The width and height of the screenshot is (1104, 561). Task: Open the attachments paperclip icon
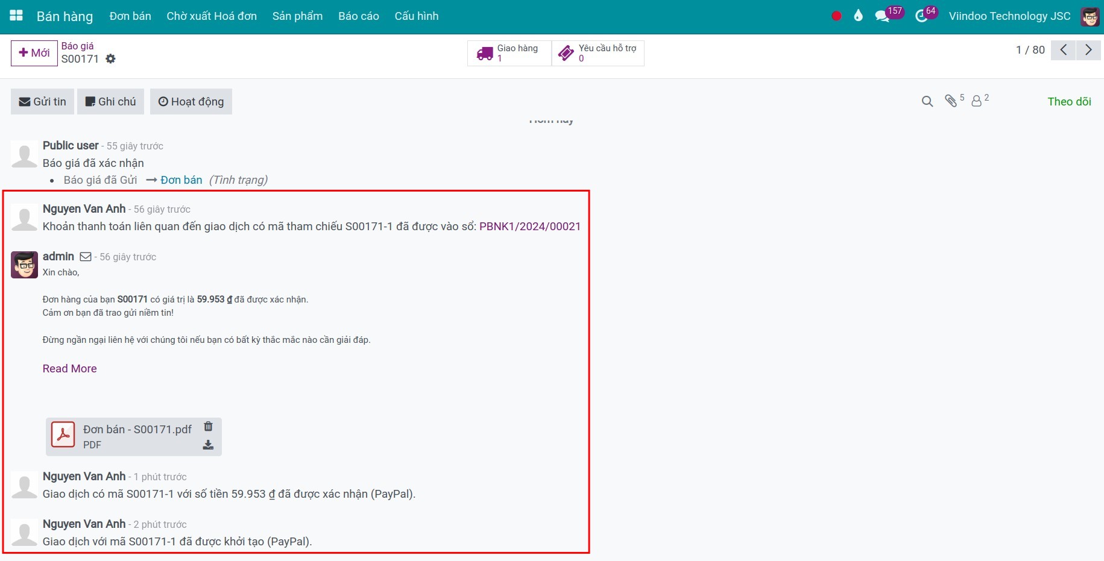(951, 101)
